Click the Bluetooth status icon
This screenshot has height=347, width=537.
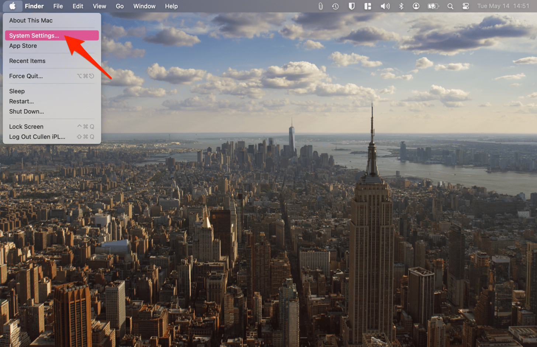401,6
